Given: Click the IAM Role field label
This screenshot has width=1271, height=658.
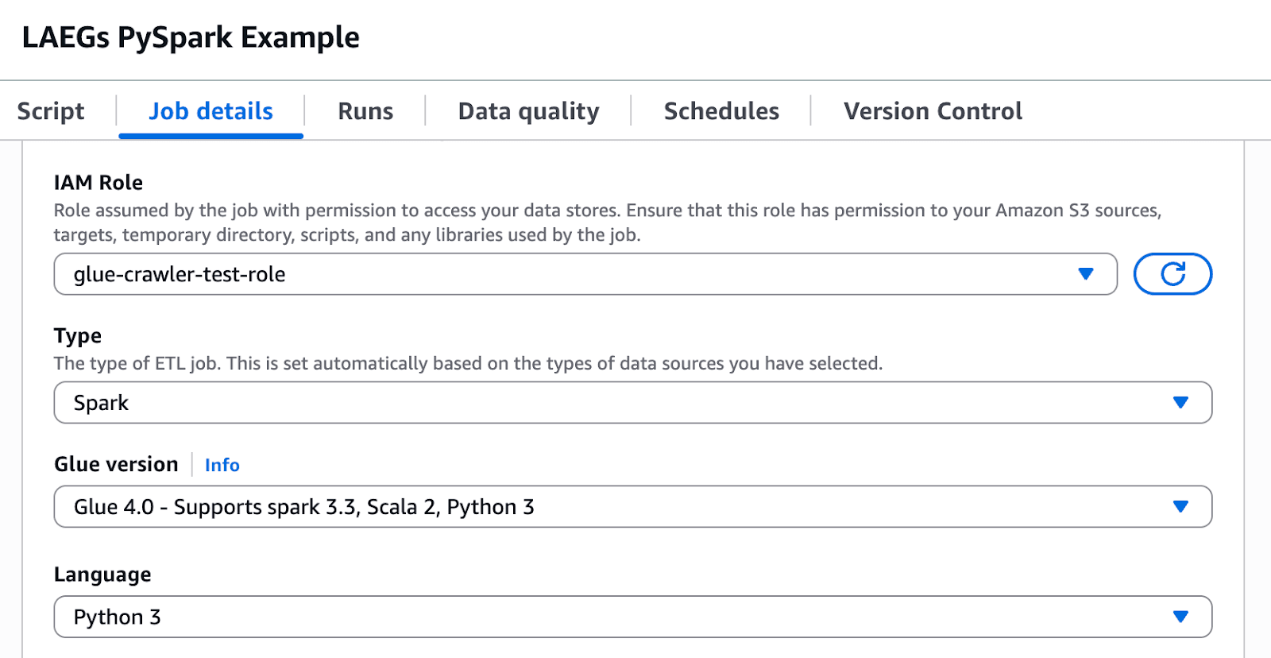Looking at the screenshot, I should (x=99, y=183).
